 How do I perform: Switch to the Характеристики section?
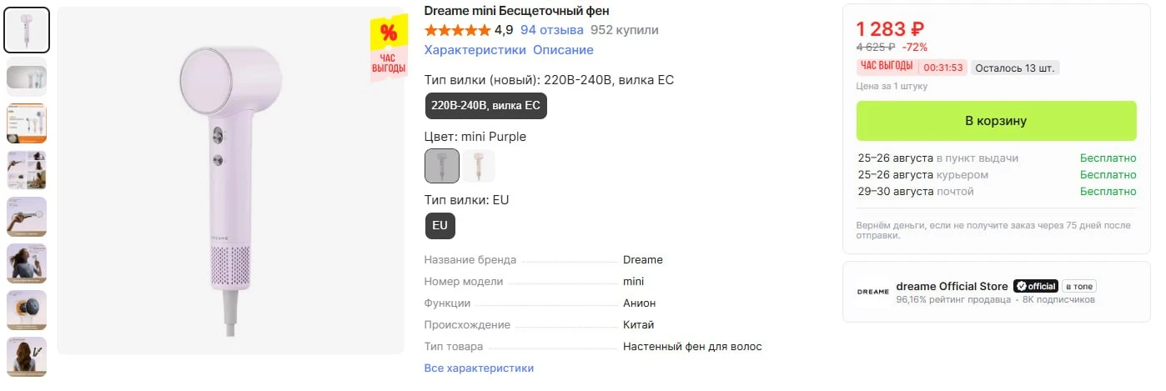(475, 50)
